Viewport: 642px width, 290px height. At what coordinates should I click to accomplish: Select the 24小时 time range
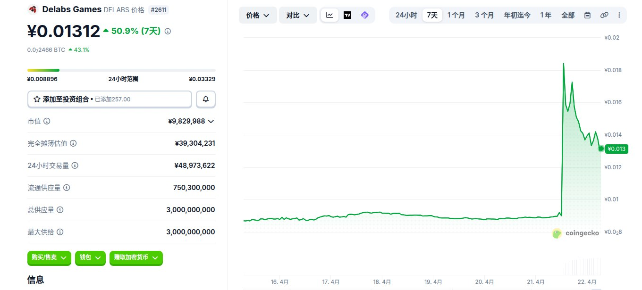(x=406, y=15)
